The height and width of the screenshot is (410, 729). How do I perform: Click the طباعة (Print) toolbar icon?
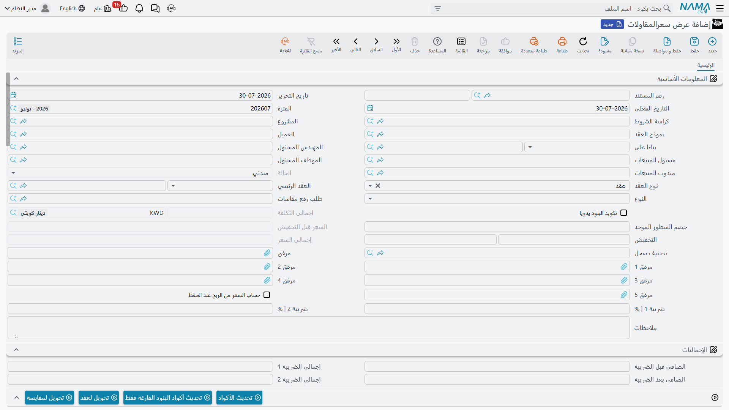coord(562,41)
